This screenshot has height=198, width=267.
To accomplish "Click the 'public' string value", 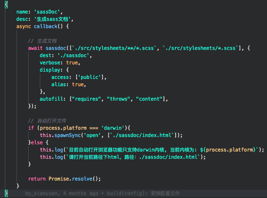I will 89,77.
